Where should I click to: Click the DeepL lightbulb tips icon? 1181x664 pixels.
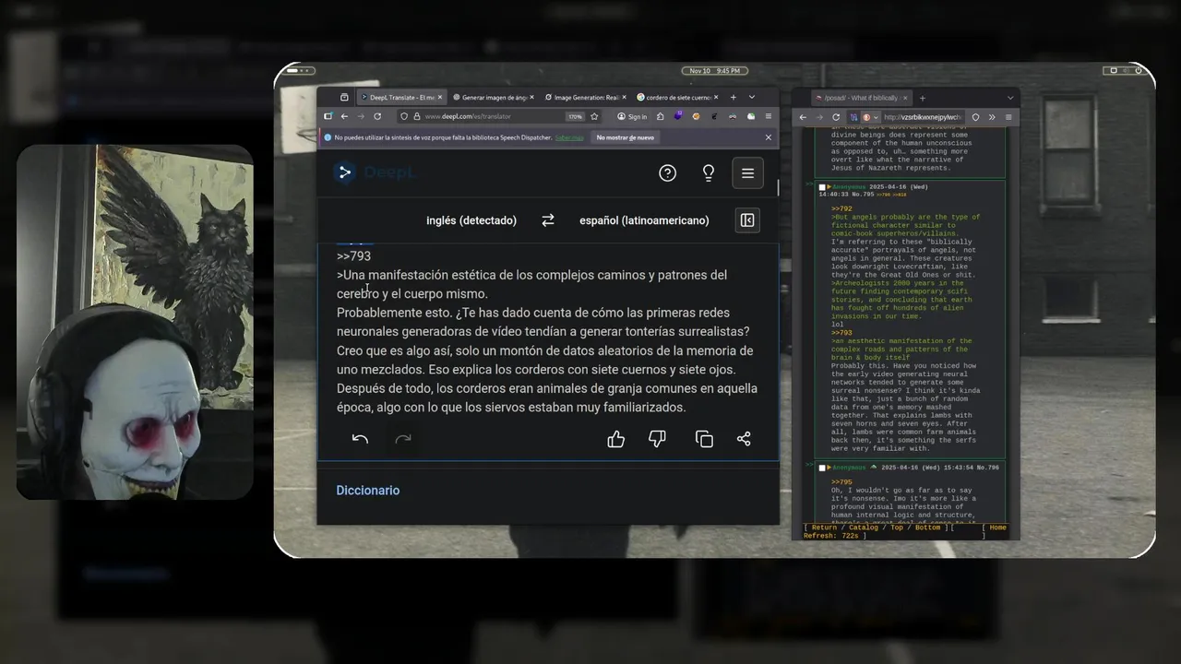pyautogui.click(x=708, y=172)
